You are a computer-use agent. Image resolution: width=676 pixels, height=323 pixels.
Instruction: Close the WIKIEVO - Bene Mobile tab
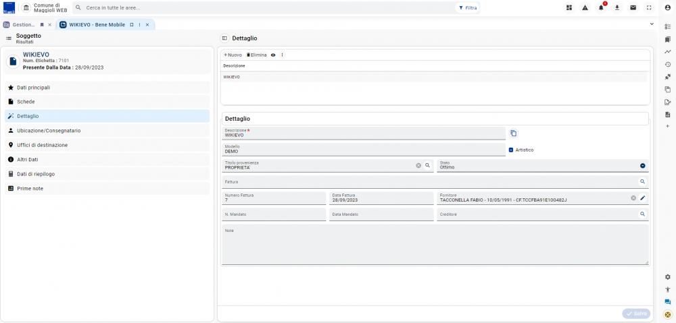[x=147, y=25]
